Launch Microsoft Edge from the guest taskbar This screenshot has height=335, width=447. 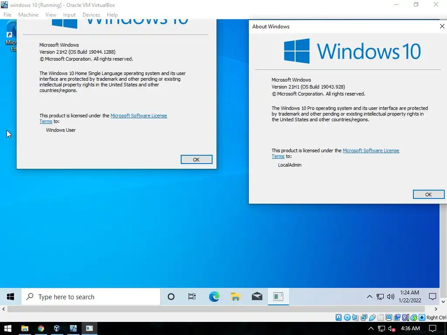coord(214,297)
